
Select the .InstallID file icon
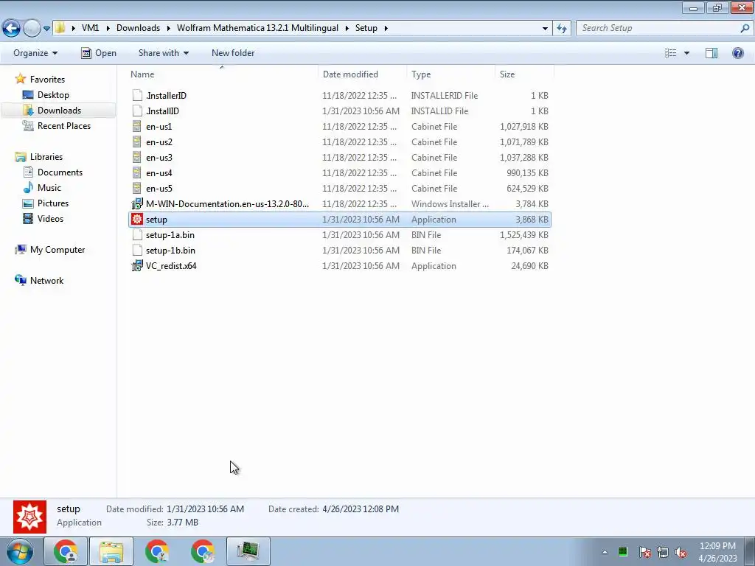point(137,111)
